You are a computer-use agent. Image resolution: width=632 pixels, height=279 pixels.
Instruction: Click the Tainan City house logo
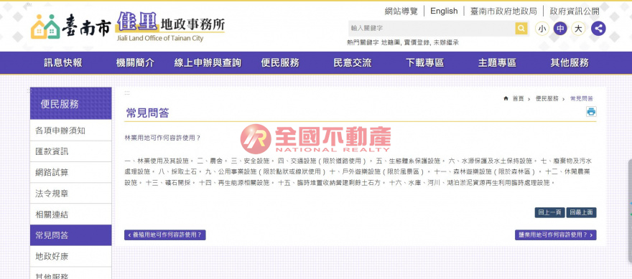click(45, 27)
